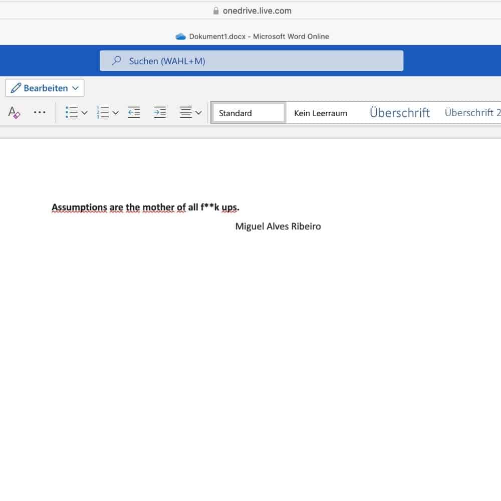Click the clear formatting icon
This screenshot has width=501, height=501.
(14, 112)
